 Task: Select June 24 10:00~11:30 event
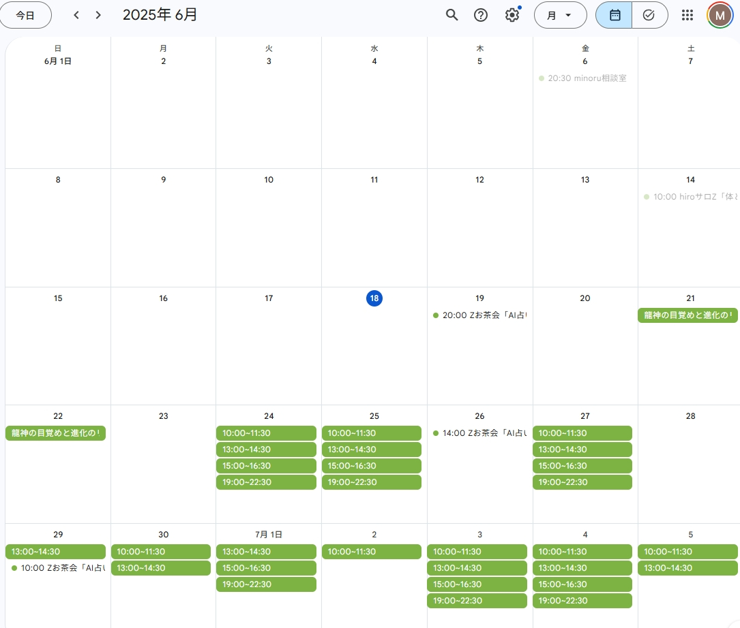tap(266, 433)
